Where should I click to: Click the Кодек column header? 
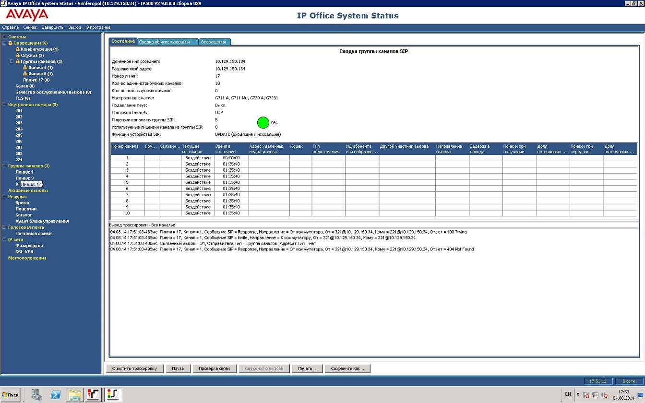(x=300, y=149)
